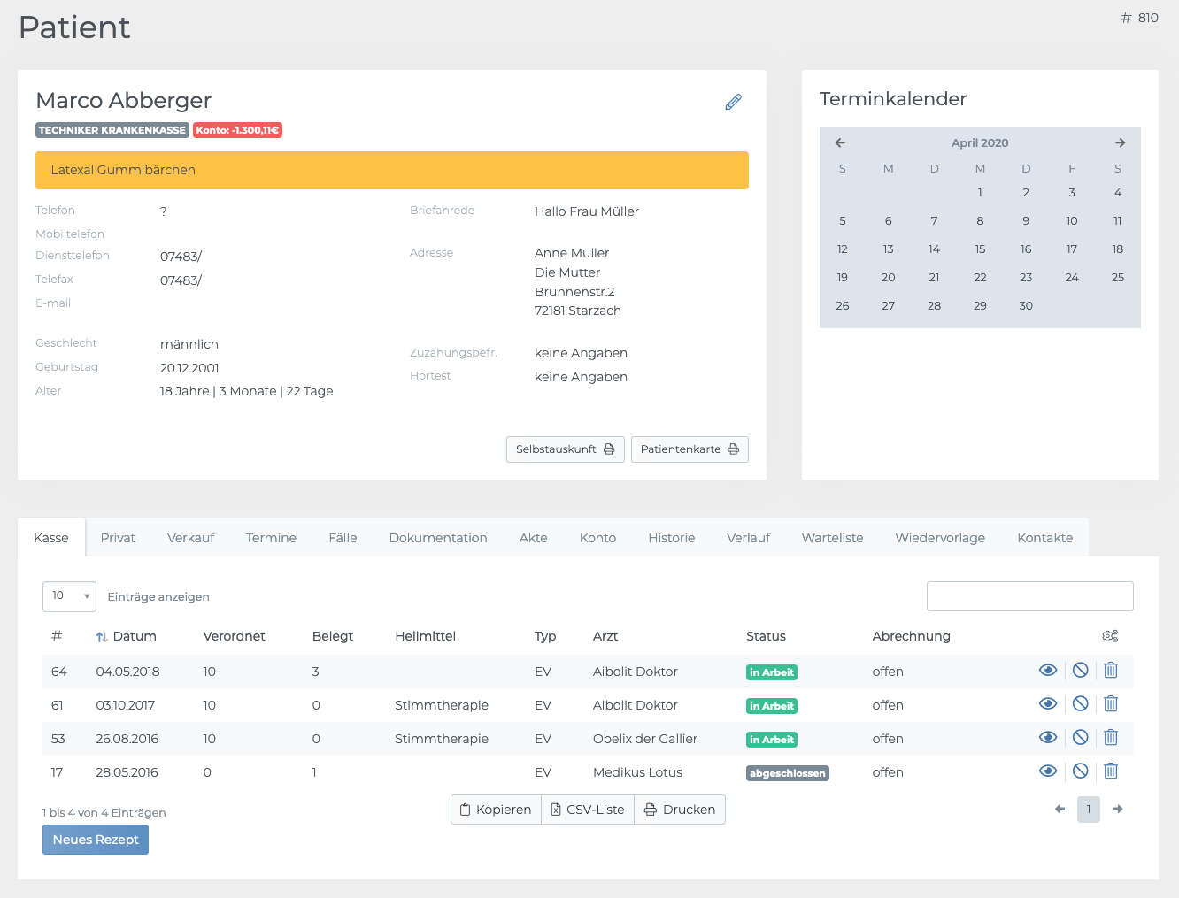Screen dimensions: 1179x898
Task: Print the Patientenkarte
Action: coord(690,449)
